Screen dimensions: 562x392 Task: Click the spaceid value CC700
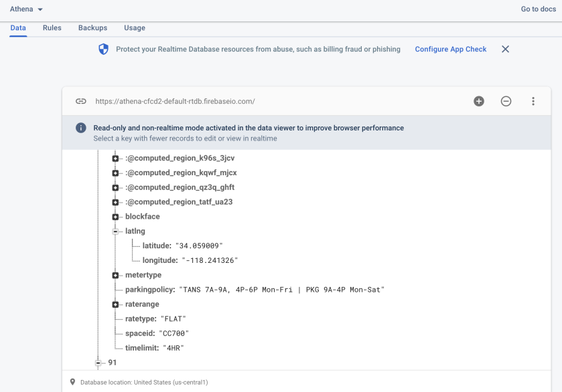tap(174, 334)
